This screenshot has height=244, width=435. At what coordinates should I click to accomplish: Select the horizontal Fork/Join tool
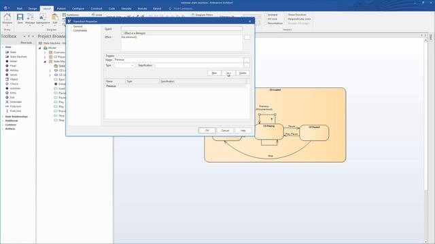tap(14, 106)
